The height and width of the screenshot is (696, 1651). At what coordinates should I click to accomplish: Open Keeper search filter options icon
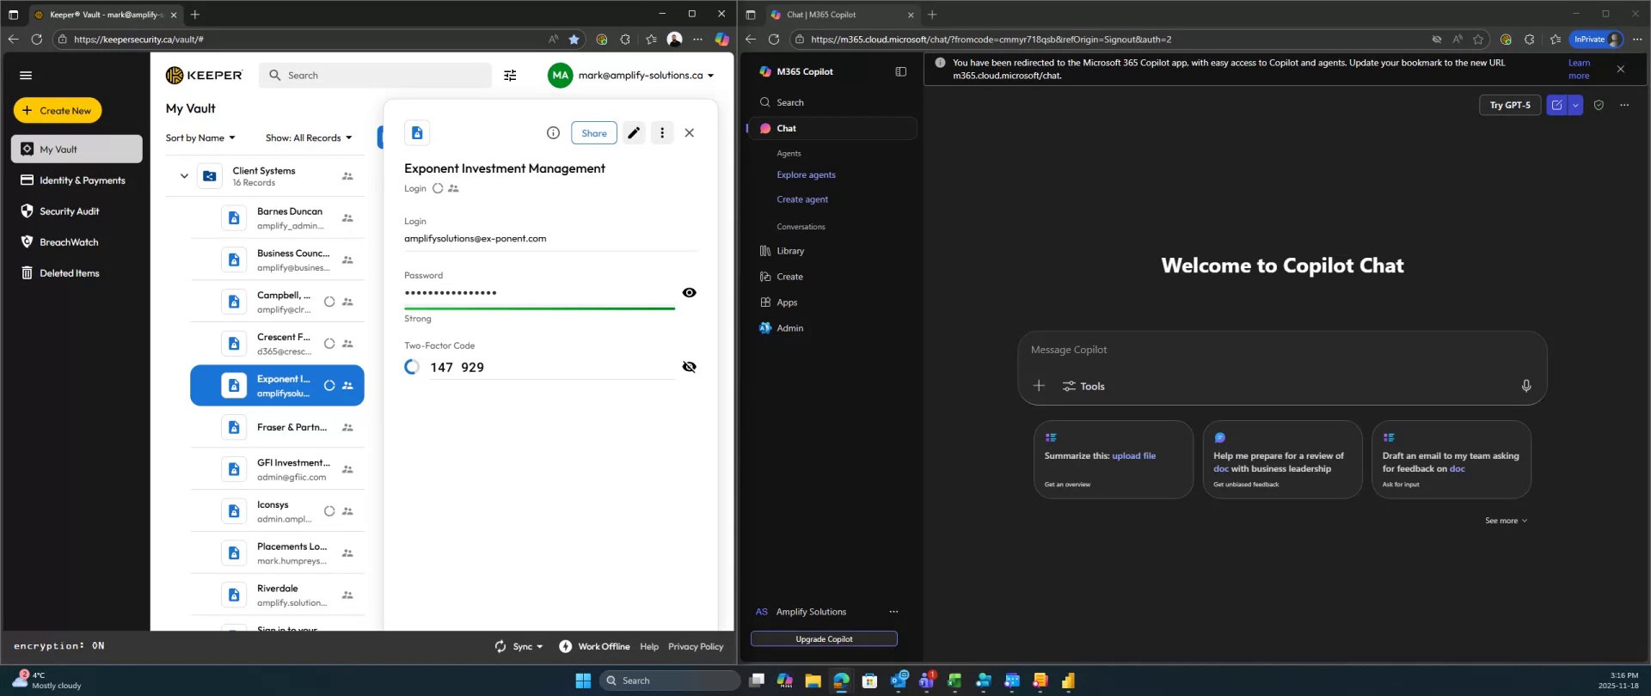[x=510, y=76]
